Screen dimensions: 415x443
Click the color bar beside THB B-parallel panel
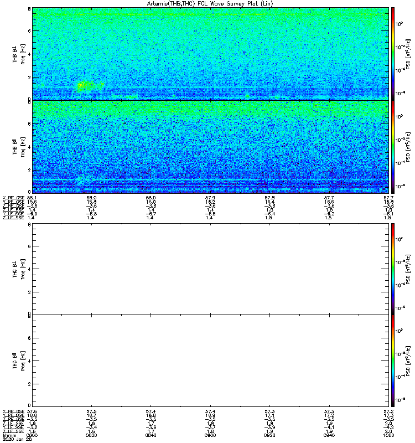(x=393, y=147)
